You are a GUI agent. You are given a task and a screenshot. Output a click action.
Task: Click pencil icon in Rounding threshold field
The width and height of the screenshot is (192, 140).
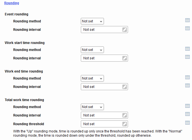point(125,124)
